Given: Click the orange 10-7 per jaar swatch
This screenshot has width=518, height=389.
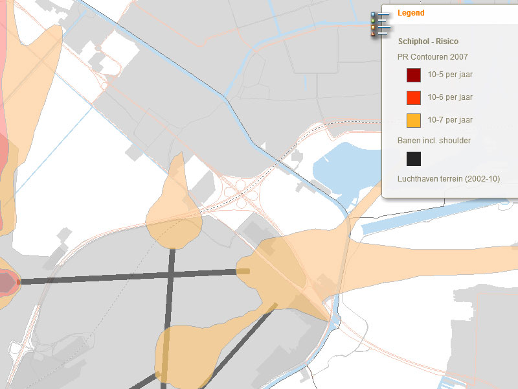Looking at the screenshot, I should tap(414, 121).
